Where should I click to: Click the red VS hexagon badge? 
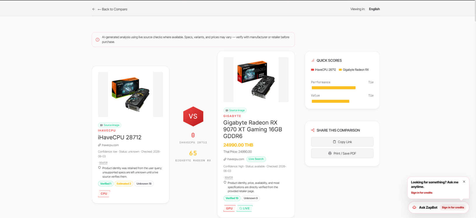pyautogui.click(x=193, y=116)
